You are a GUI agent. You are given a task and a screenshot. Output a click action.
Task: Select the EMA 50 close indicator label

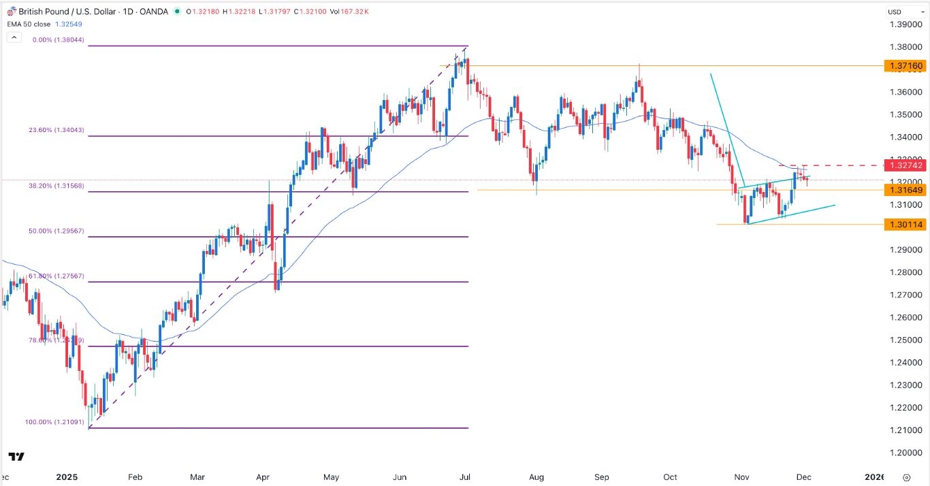(27, 23)
